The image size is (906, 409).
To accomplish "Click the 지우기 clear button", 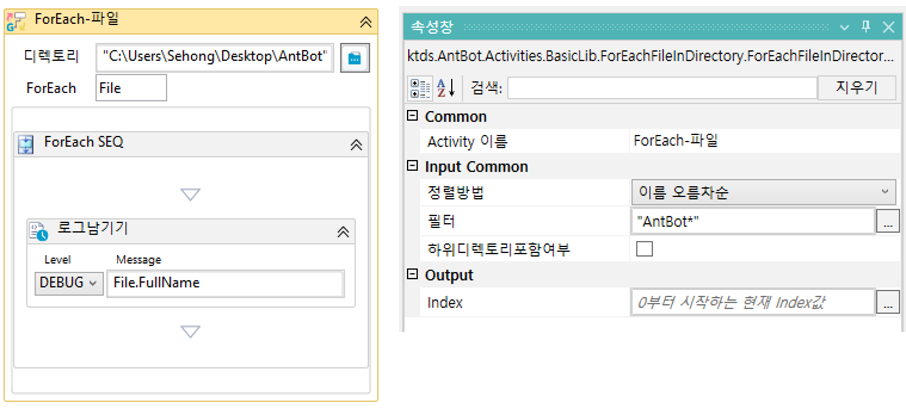I will (856, 87).
